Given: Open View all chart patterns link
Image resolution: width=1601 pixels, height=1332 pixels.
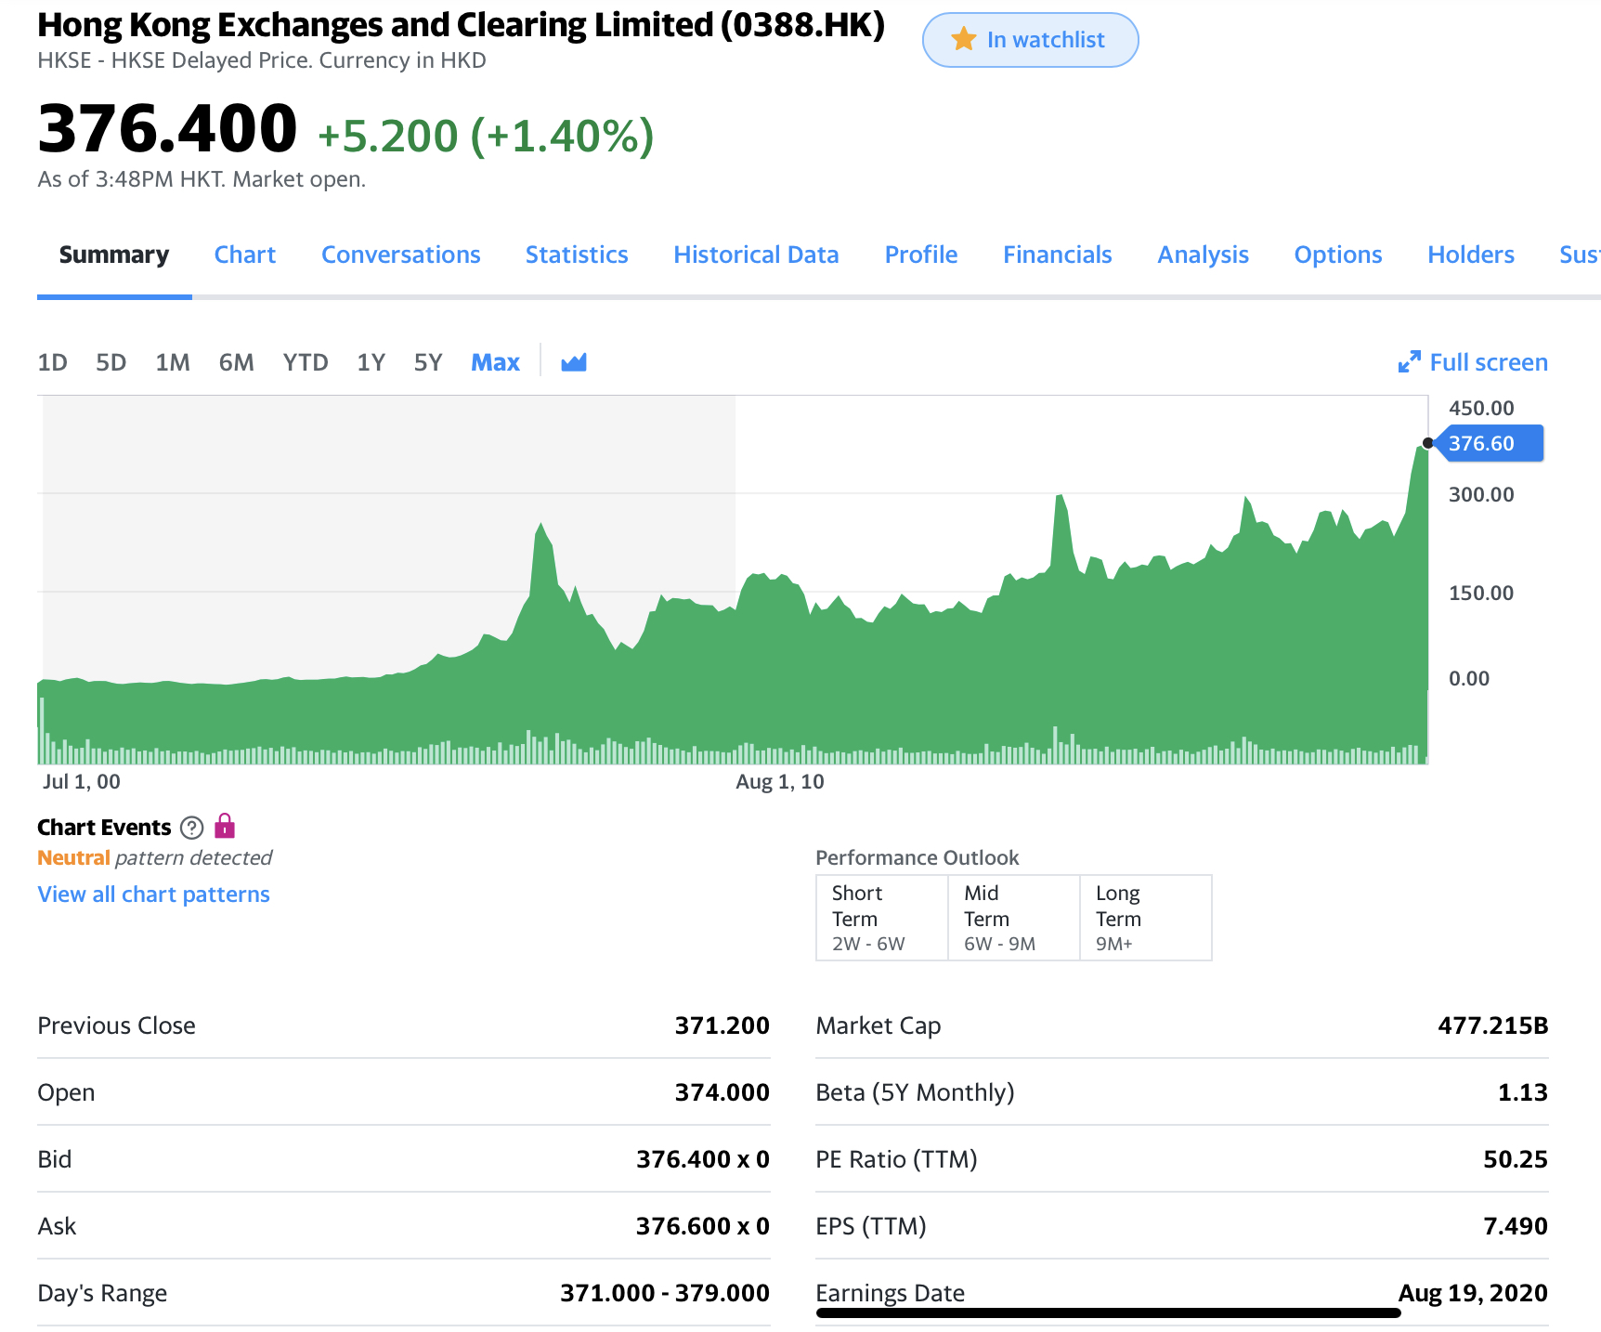Looking at the screenshot, I should 153,895.
